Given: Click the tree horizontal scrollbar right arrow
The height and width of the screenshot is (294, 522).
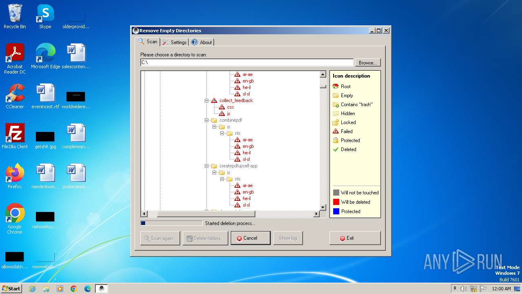Looking at the screenshot, I should click(316, 214).
